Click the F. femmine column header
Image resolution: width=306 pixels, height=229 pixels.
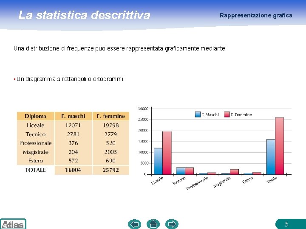pyautogui.click(x=110, y=116)
